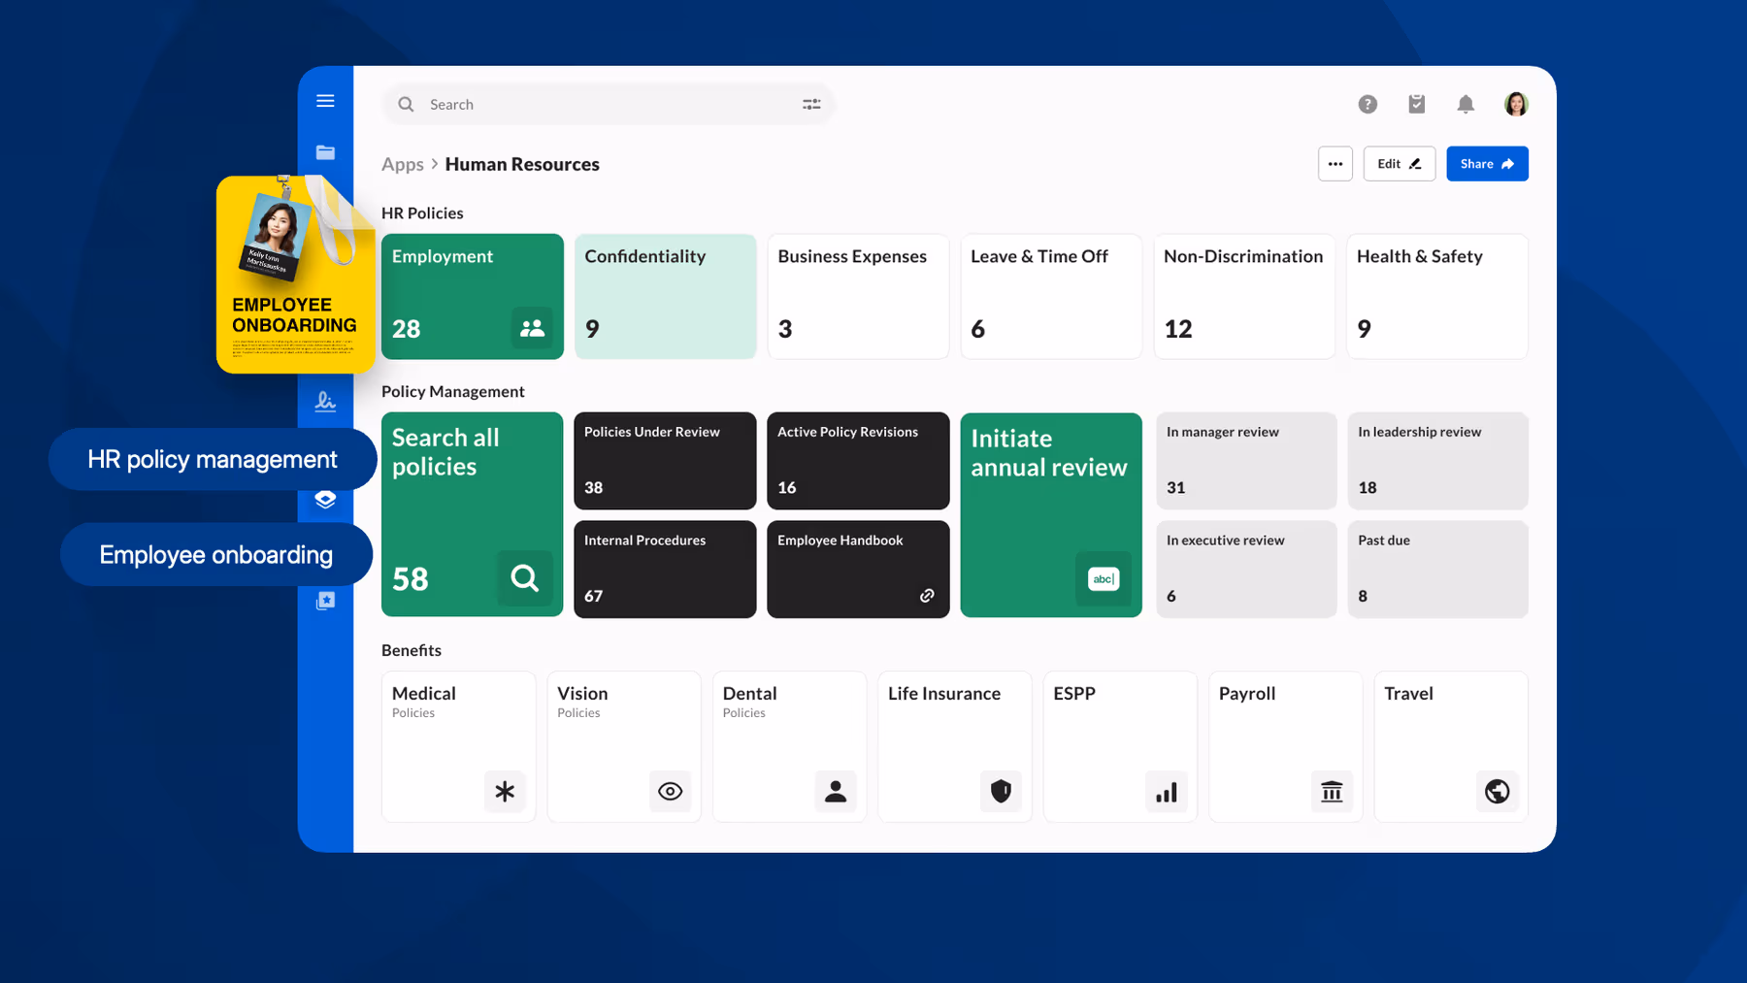Open In leadership review tile
This screenshot has width=1747, height=983.
point(1438,461)
